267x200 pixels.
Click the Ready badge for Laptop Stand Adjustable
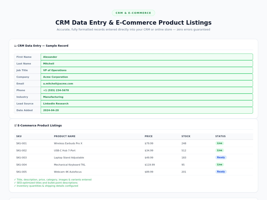[221, 158]
